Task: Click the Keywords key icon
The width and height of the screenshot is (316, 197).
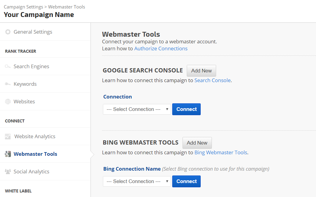Action: click(8, 84)
